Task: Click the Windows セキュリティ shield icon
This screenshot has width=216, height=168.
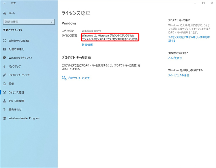Action: tap(4, 58)
